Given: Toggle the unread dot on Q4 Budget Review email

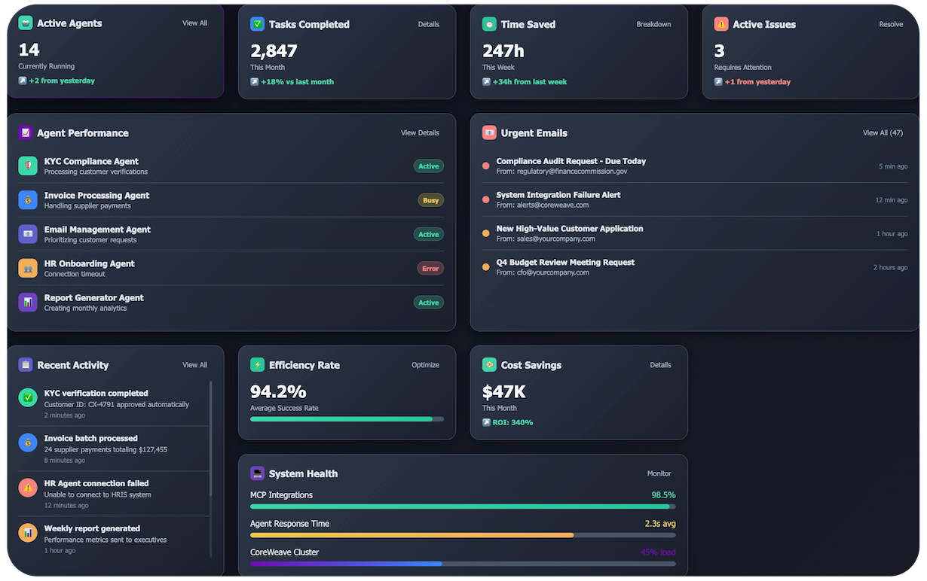Looking at the screenshot, I should pyautogui.click(x=485, y=266).
